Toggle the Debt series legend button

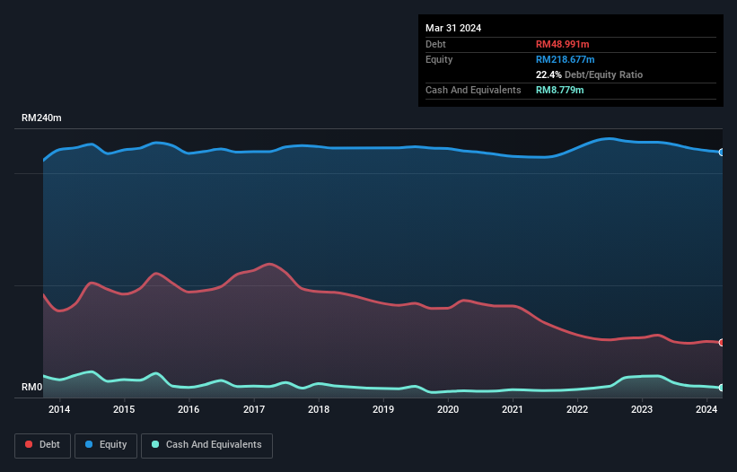(x=42, y=445)
